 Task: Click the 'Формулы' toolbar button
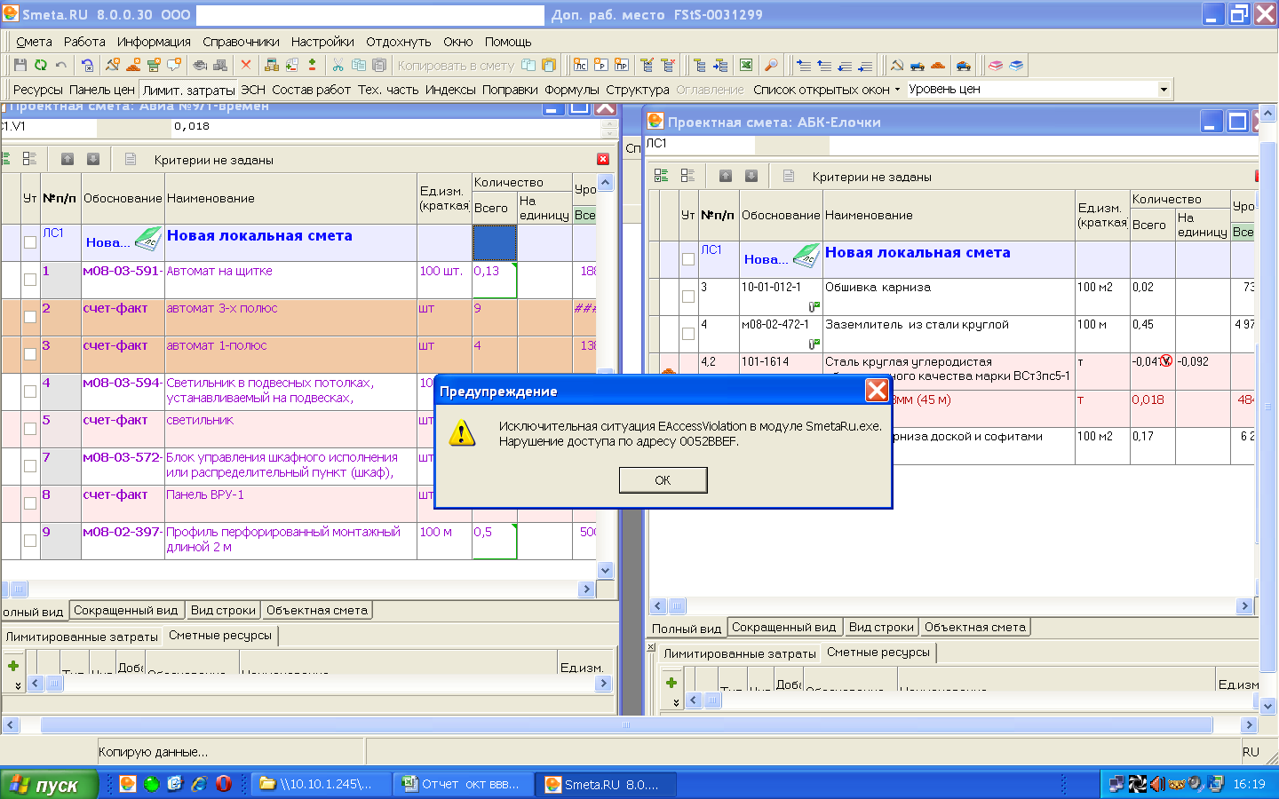[572, 90]
